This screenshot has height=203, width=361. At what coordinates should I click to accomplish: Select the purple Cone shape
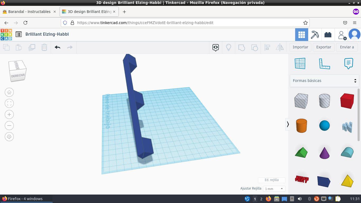[325, 153]
